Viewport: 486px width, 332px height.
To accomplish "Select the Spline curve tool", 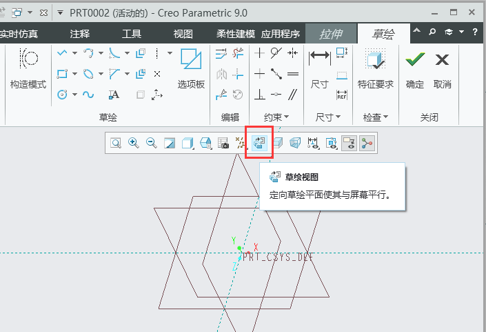I will tap(88, 95).
